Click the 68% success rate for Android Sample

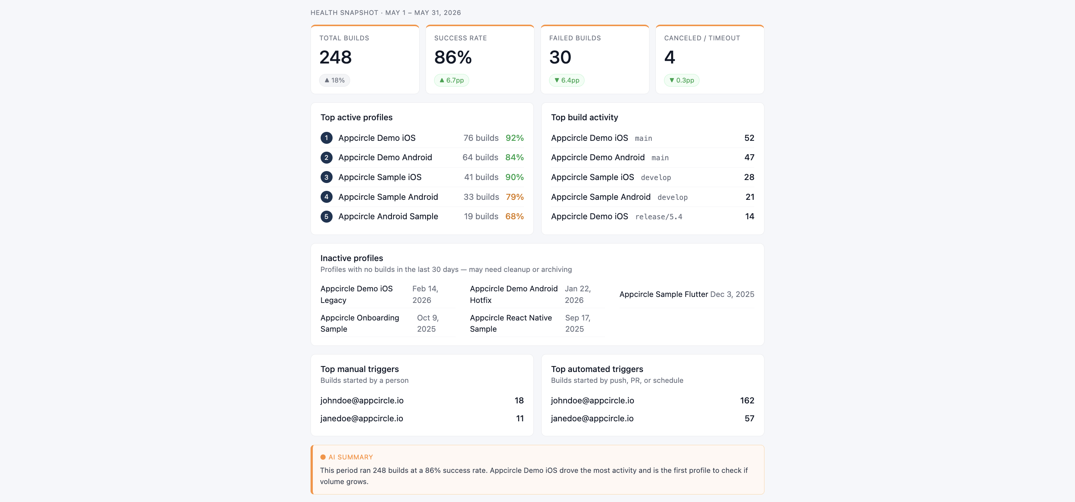[514, 216]
